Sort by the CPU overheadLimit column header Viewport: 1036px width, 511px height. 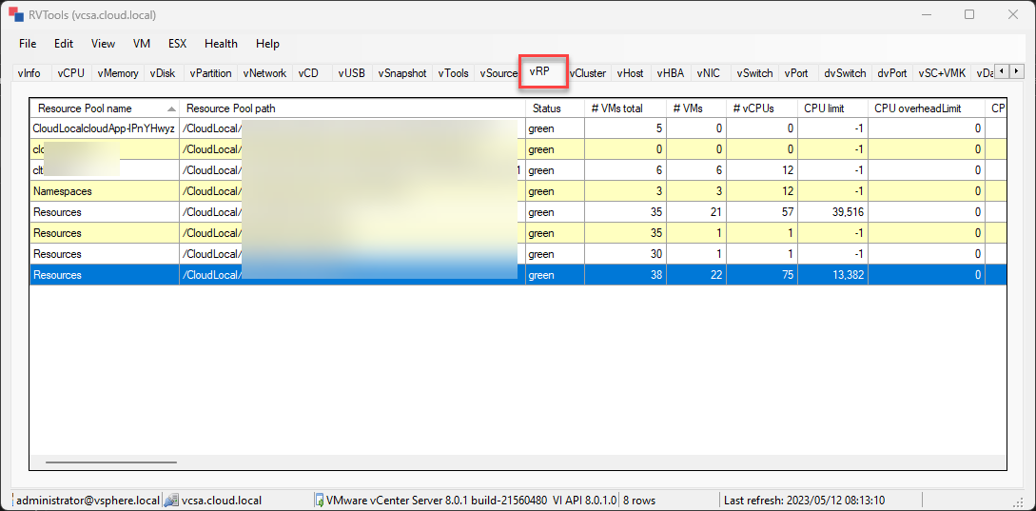coord(927,108)
